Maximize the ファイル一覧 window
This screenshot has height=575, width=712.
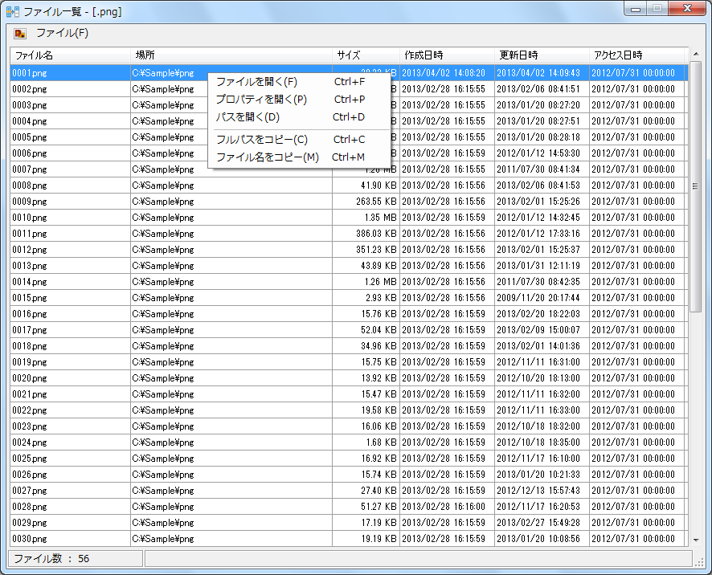(657, 9)
